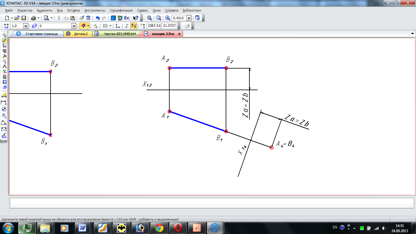This screenshot has height=234, width=416.
Task: Save the document with the floppy disk icon
Action: point(24,18)
